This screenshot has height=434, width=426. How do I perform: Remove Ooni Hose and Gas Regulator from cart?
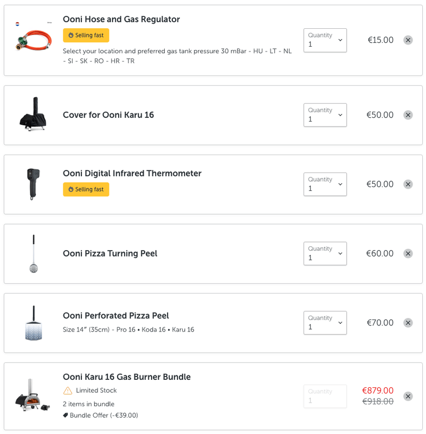pos(408,40)
